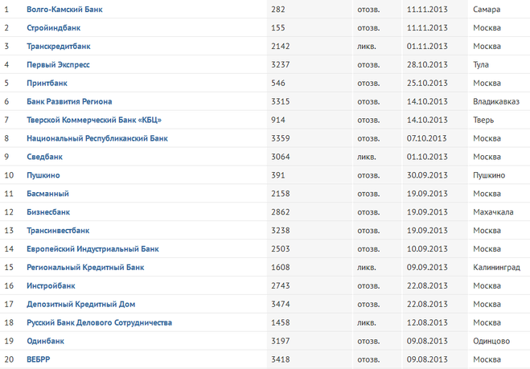Click date 30.09.2013
Viewport: 530px width, 369px height.
coord(427,175)
